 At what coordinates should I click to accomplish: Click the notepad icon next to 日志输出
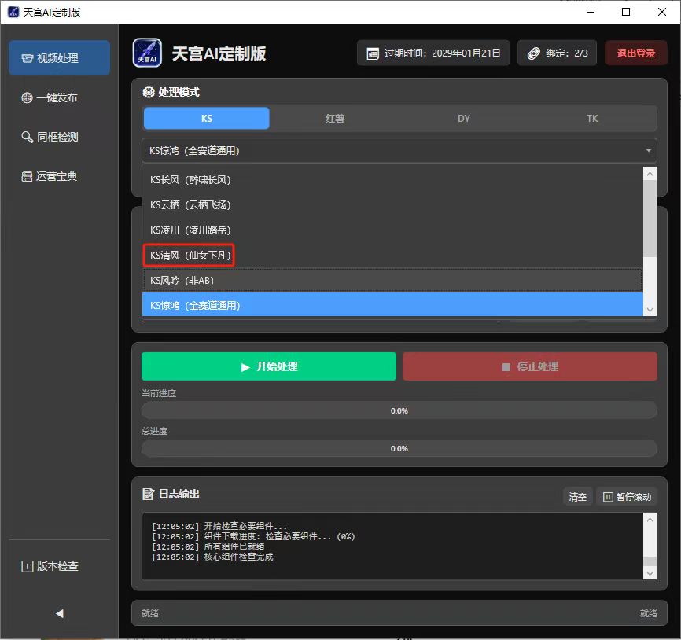(149, 494)
